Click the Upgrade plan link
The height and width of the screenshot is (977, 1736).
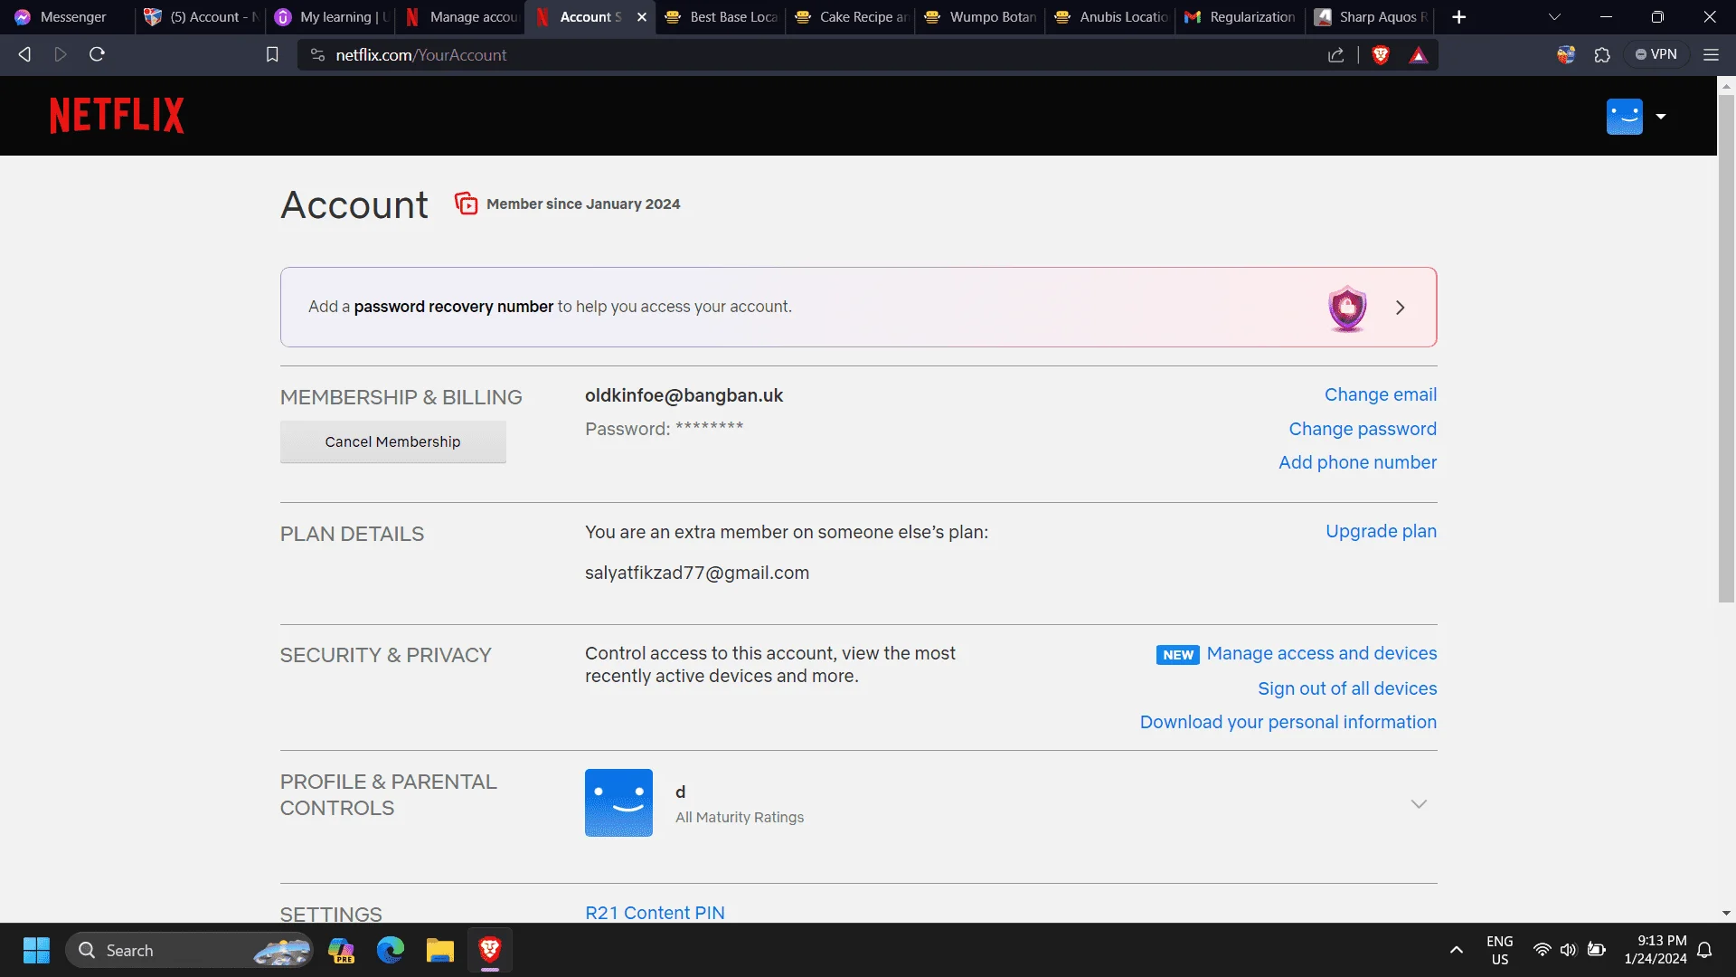point(1381,531)
